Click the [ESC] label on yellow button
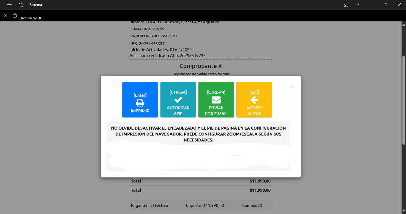This screenshot has height=214, width=406. click(254, 92)
